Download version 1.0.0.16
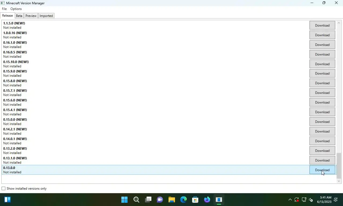 322,35
